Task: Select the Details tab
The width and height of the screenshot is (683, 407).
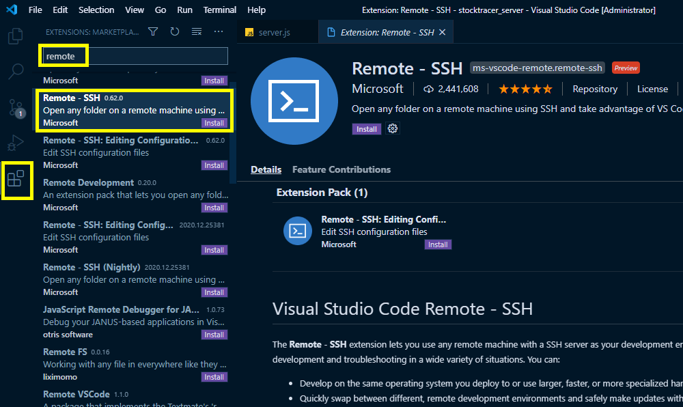Action: coord(266,170)
